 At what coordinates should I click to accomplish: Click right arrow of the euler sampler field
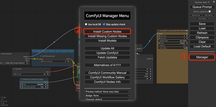click(151, 74)
